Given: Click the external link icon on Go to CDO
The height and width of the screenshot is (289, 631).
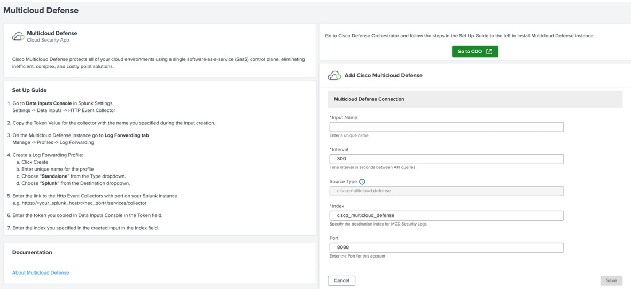Looking at the screenshot, I should point(489,52).
